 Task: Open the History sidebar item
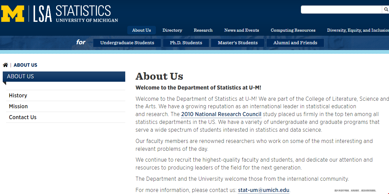point(65,96)
